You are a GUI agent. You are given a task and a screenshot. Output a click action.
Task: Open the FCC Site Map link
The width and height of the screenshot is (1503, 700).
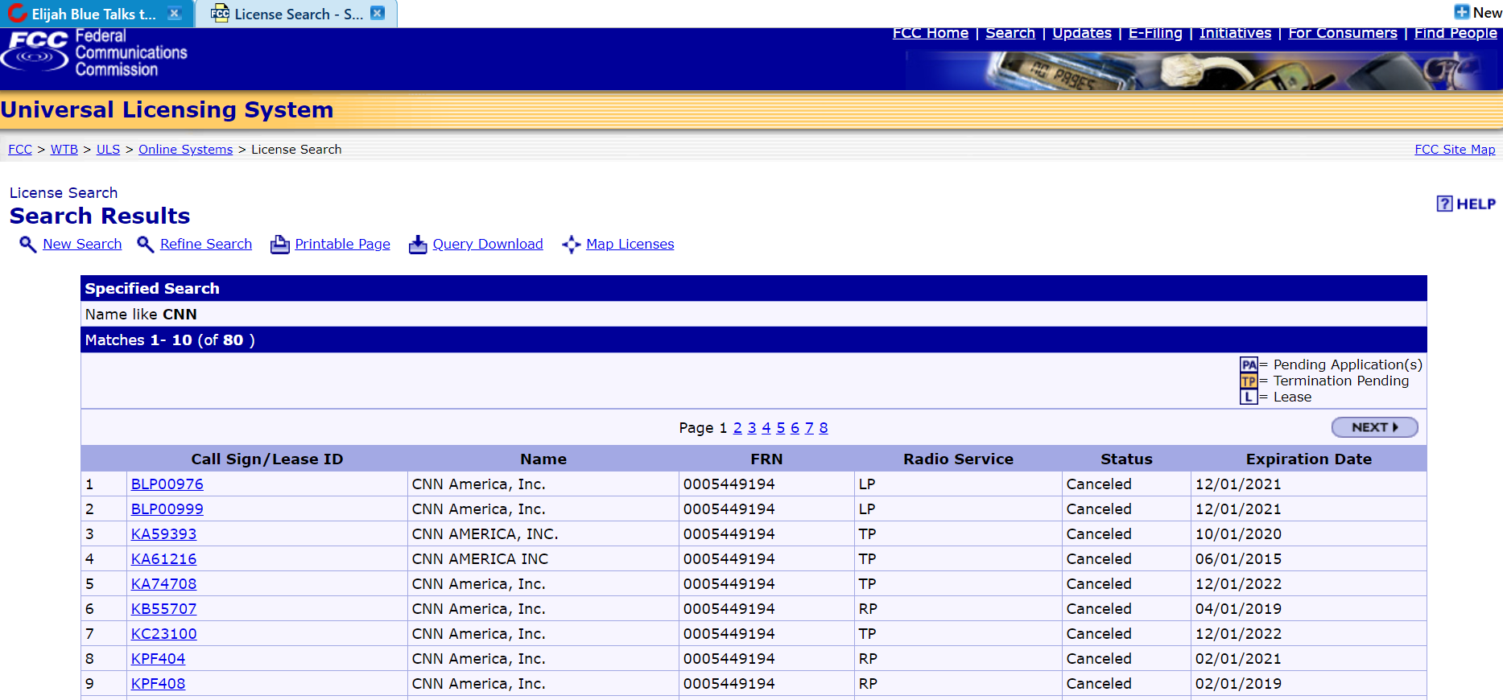coord(1455,150)
